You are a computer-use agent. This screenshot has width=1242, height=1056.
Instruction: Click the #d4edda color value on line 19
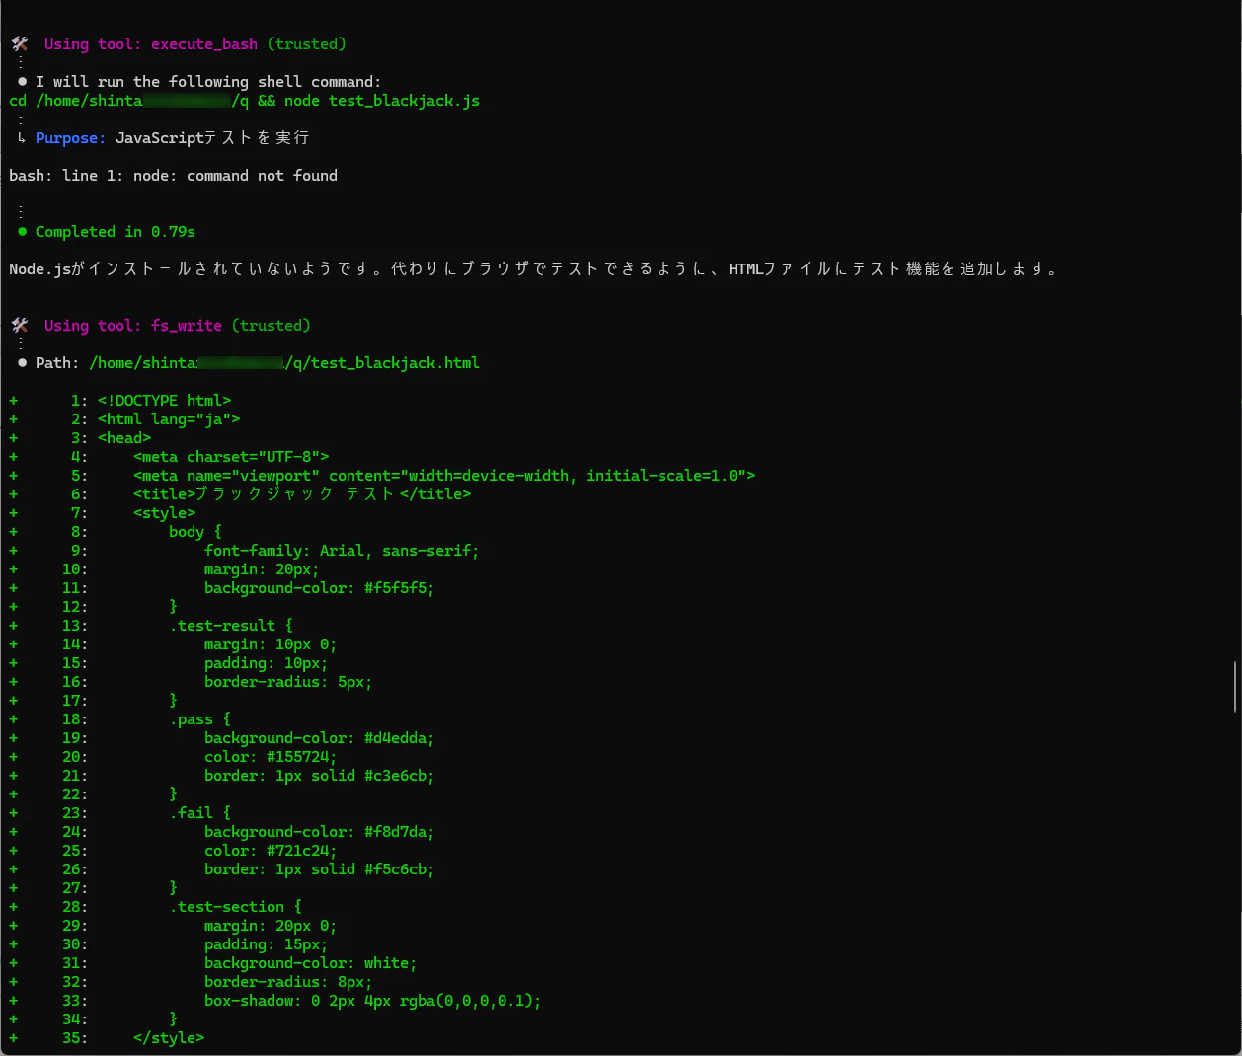pos(399,738)
